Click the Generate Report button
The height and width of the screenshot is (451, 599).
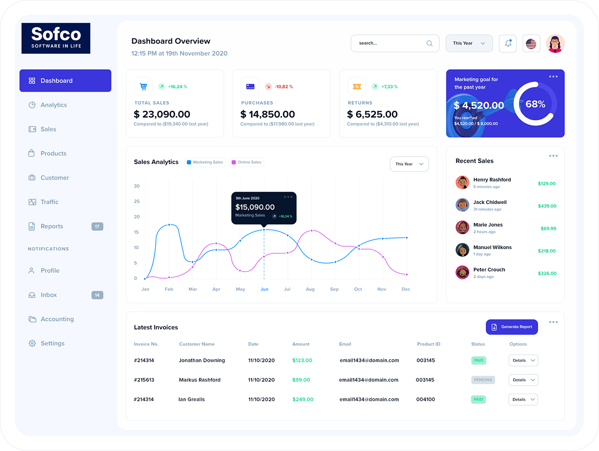tap(511, 327)
